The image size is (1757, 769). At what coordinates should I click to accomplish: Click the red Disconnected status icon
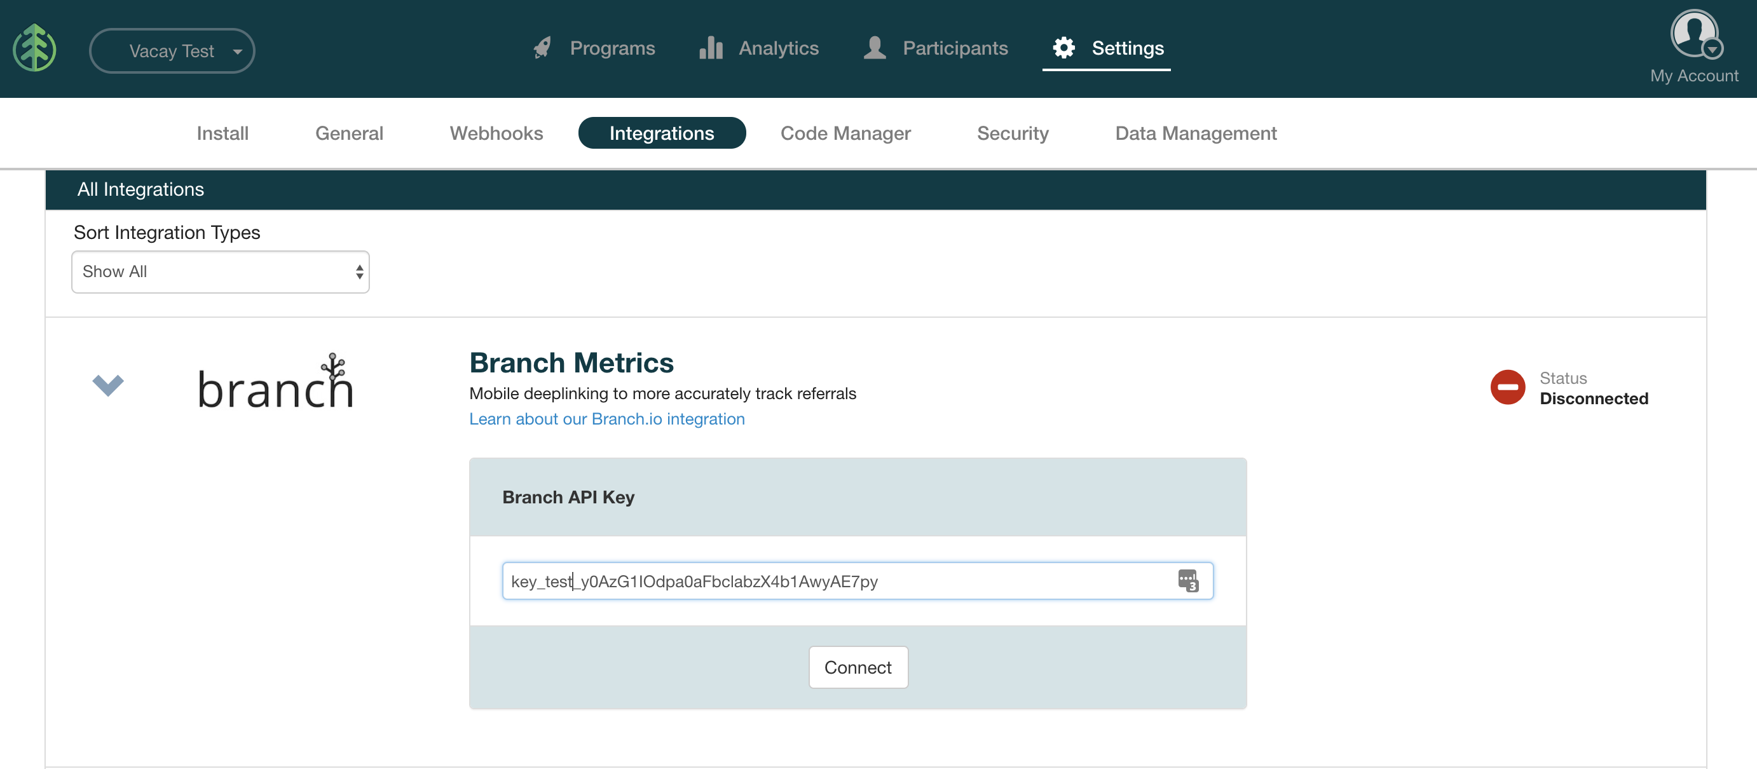[x=1507, y=387]
